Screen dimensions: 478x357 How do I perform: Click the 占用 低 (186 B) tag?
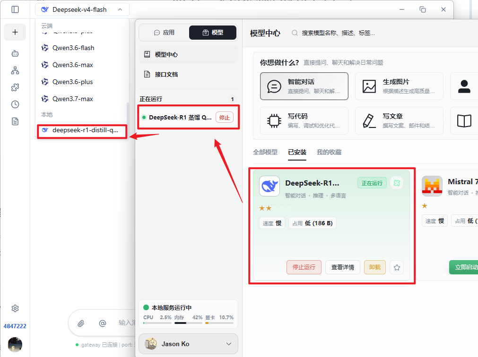313,223
